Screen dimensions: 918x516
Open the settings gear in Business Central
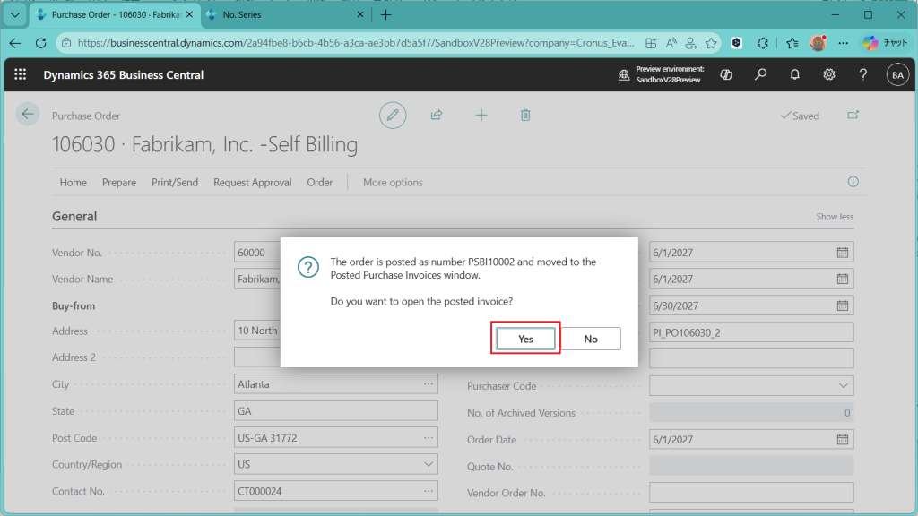(829, 75)
